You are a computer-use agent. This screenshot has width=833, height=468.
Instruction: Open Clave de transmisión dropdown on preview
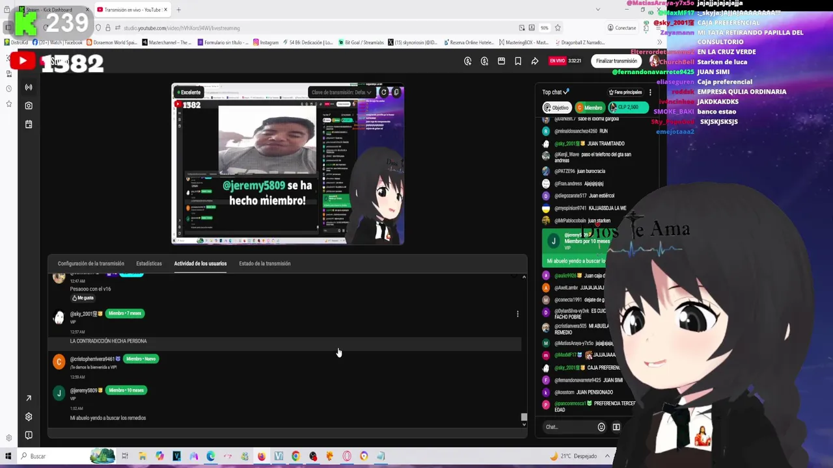pos(342,92)
